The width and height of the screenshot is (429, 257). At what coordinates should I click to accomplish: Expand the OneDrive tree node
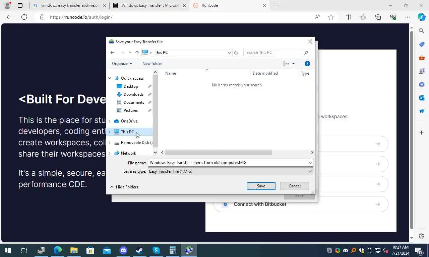pyautogui.click(x=110, y=121)
